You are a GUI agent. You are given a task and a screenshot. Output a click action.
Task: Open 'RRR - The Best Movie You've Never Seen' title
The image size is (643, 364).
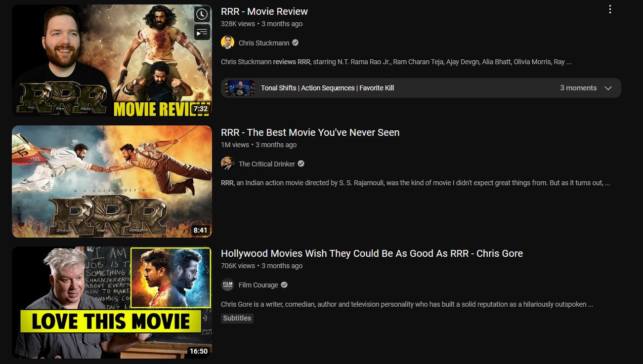[x=310, y=132]
